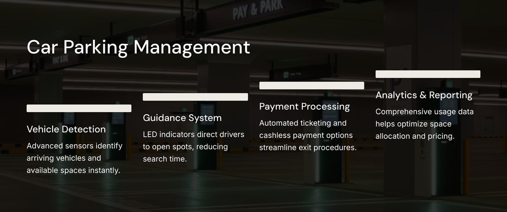Click the 'Comprehensive usage data' description
Screen dimensions: 507x212
pyautogui.click(x=425, y=124)
